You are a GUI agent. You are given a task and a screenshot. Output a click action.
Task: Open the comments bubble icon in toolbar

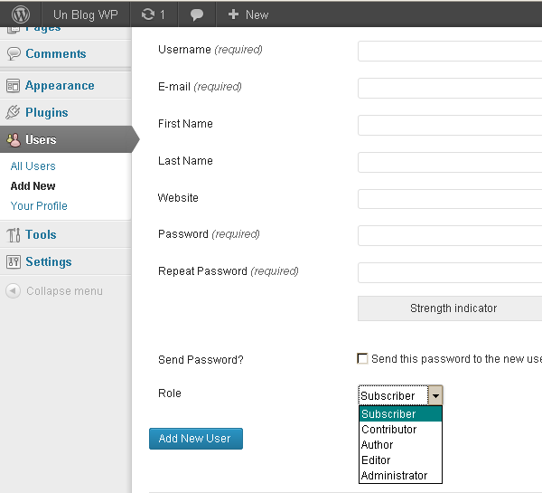click(x=197, y=14)
